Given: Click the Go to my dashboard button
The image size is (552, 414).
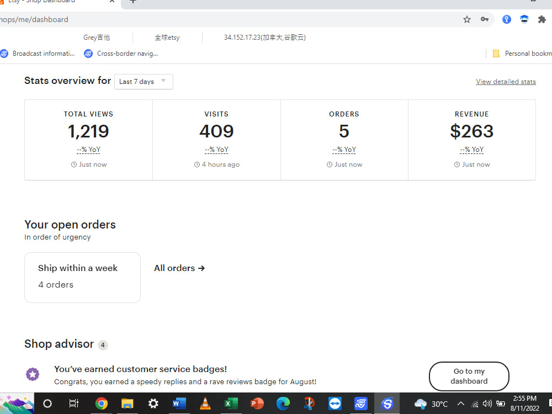Looking at the screenshot, I should 469,376.
